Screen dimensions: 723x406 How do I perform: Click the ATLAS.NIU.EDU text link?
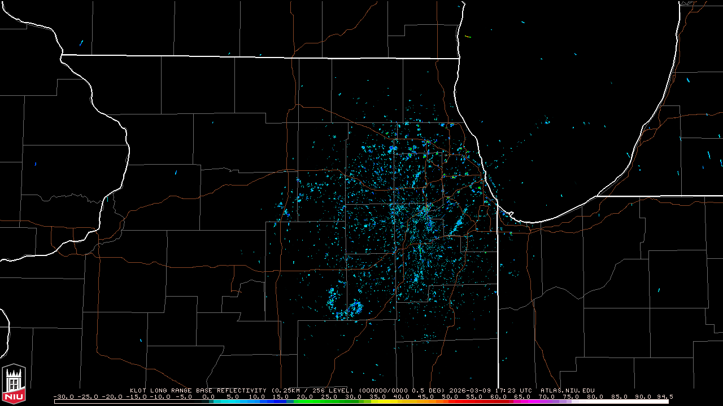click(567, 390)
